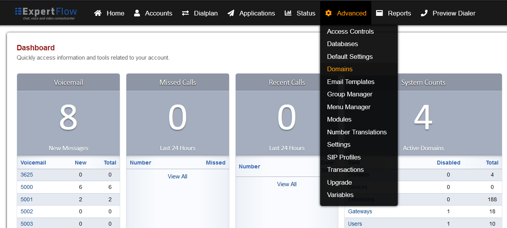Select Number Translations menu entry
Viewport: 507px width, 228px height.
click(x=357, y=132)
